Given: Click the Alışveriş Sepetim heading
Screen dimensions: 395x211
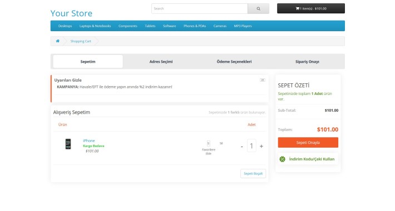Looking at the screenshot, I should [x=72, y=112].
